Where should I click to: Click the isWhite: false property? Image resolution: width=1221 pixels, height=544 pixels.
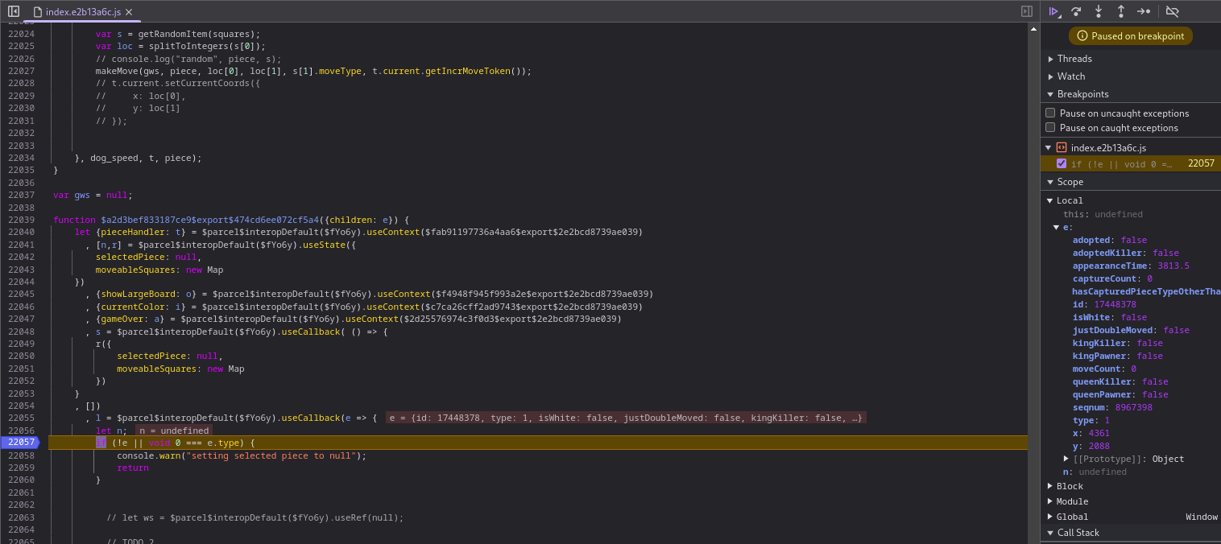pyautogui.click(x=1110, y=317)
